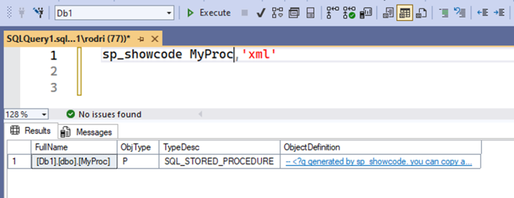The height and width of the screenshot is (198, 514).
Task: Click the Cancel Executing Query stop icon
Action: (x=244, y=13)
